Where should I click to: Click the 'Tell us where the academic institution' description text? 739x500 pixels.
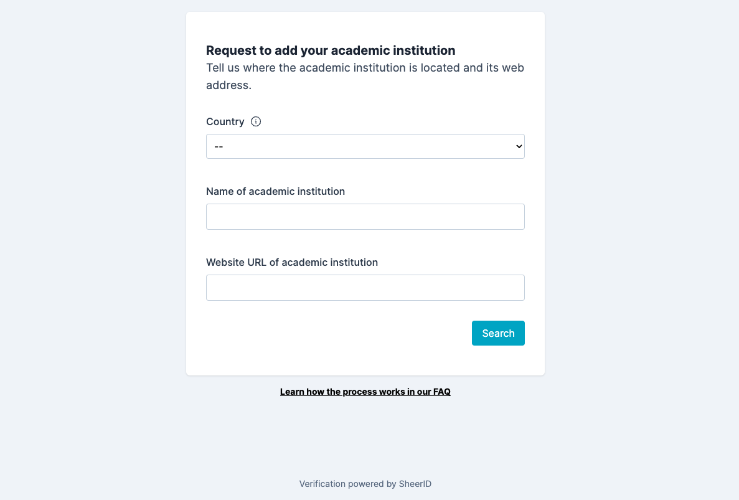click(x=365, y=77)
